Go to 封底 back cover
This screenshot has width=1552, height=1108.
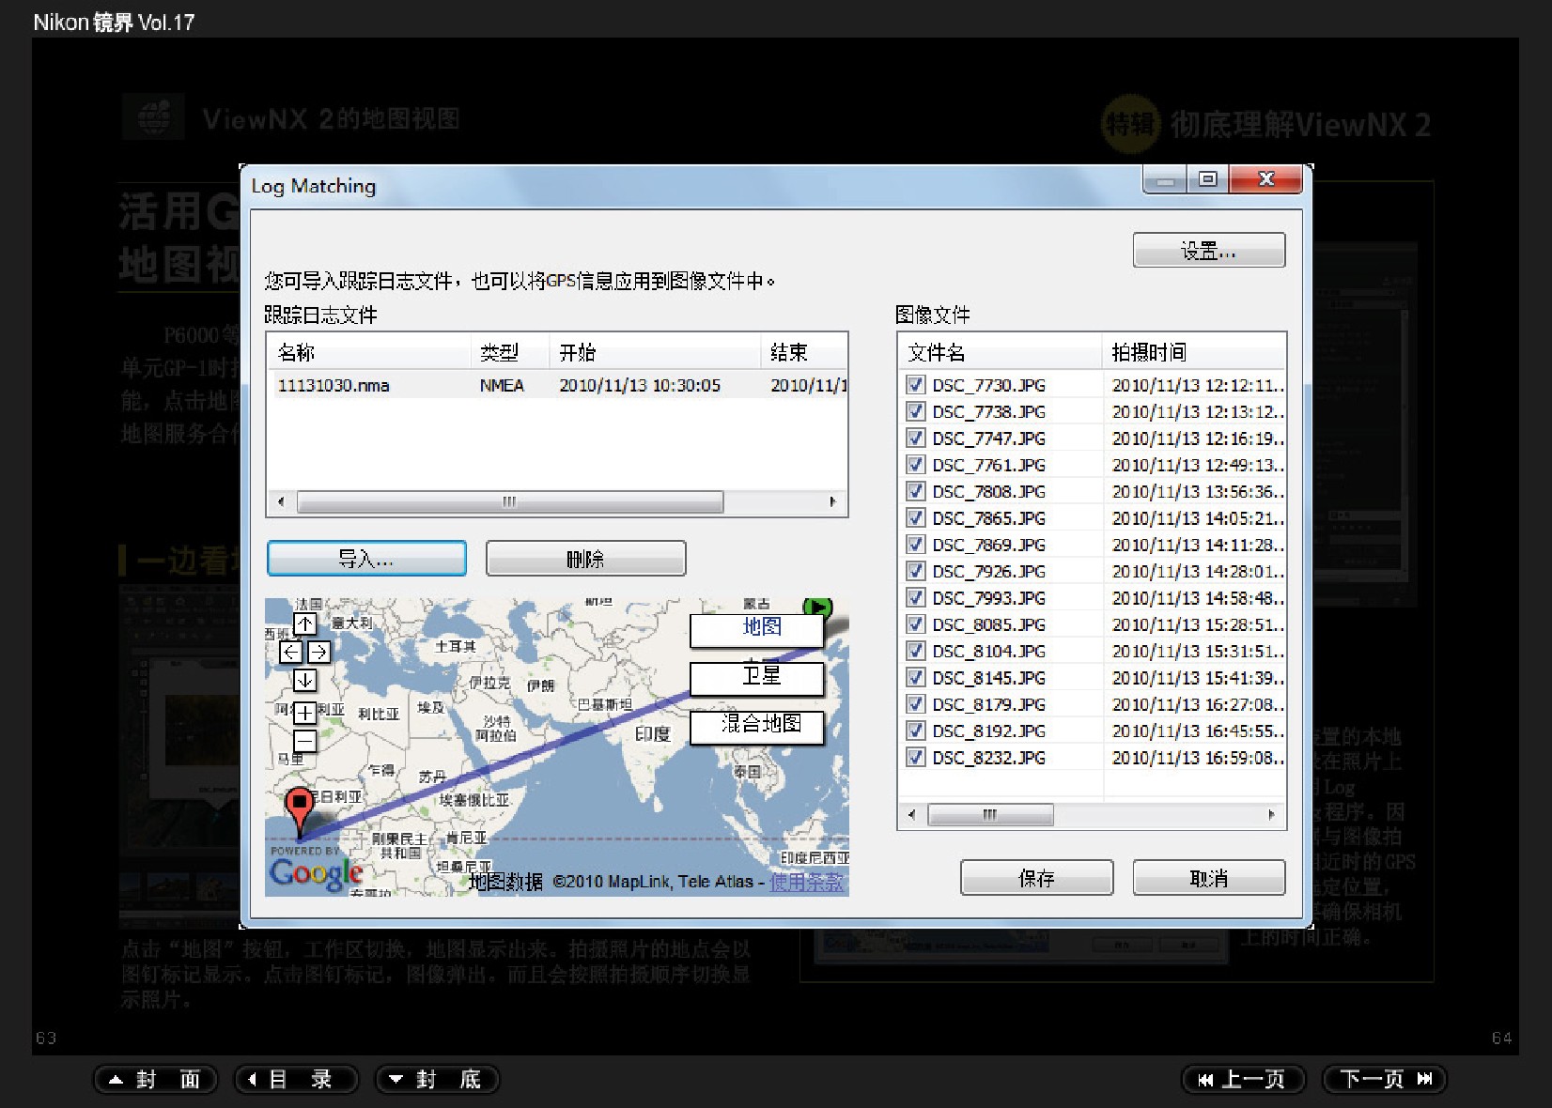[x=438, y=1080]
